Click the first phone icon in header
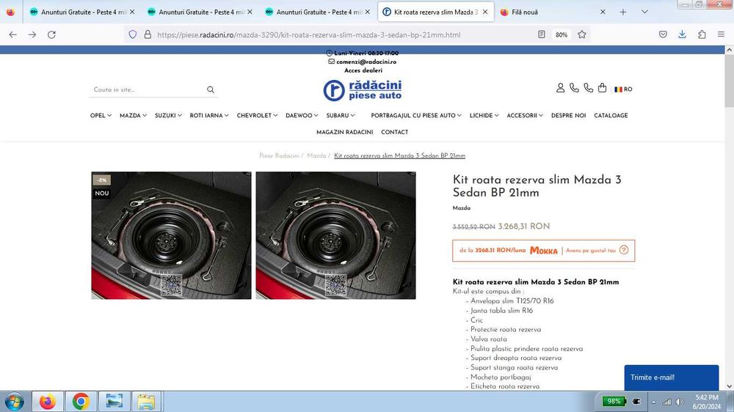Screen dimensions: 734x412 575,88
